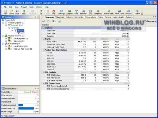158x118 pixels.
Task: Open the Name Table icon
Action: pos(109,12)
